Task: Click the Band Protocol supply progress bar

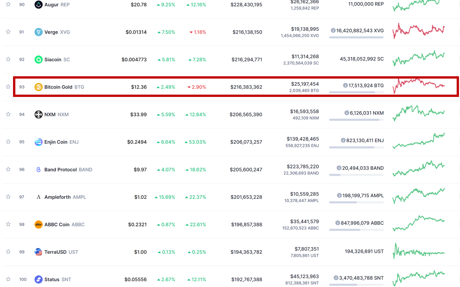Action: 356,175
